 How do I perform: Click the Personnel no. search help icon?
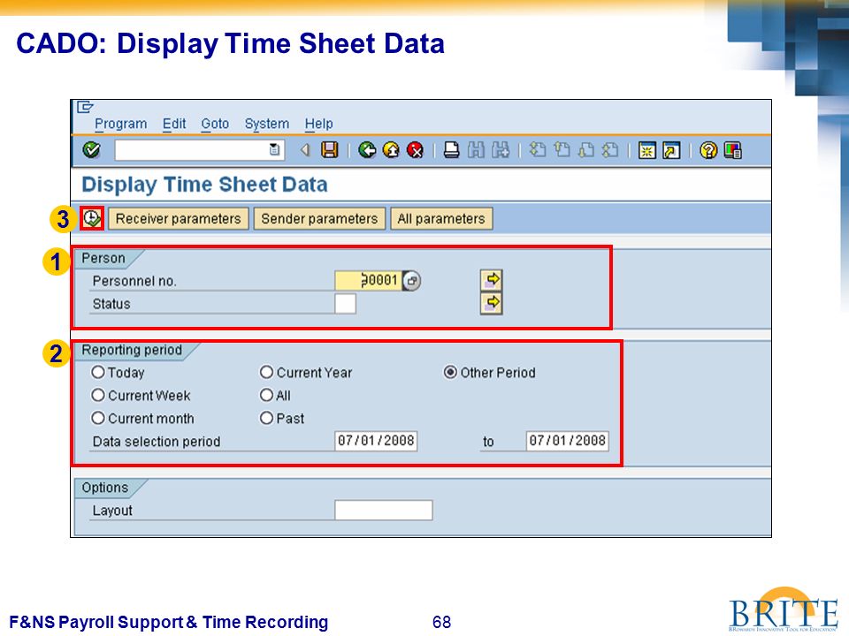coord(412,281)
